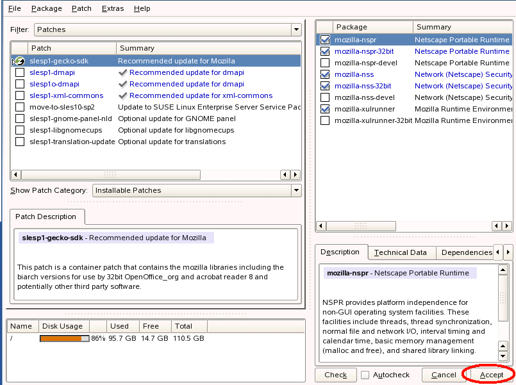Toggle the slesp1-dmapi patch checkbox

pos(20,72)
